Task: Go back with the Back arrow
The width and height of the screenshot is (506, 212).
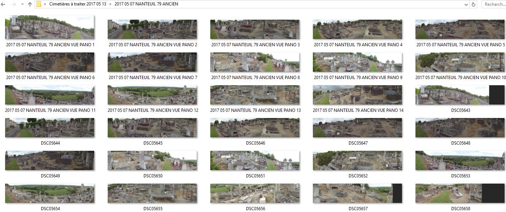Action: tap(3, 4)
